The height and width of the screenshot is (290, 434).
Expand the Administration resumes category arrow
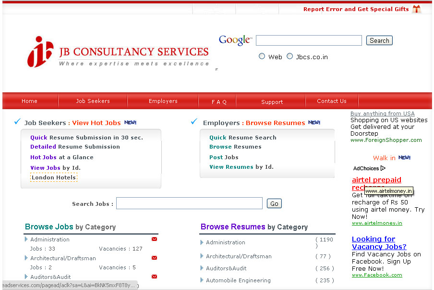click(202, 242)
